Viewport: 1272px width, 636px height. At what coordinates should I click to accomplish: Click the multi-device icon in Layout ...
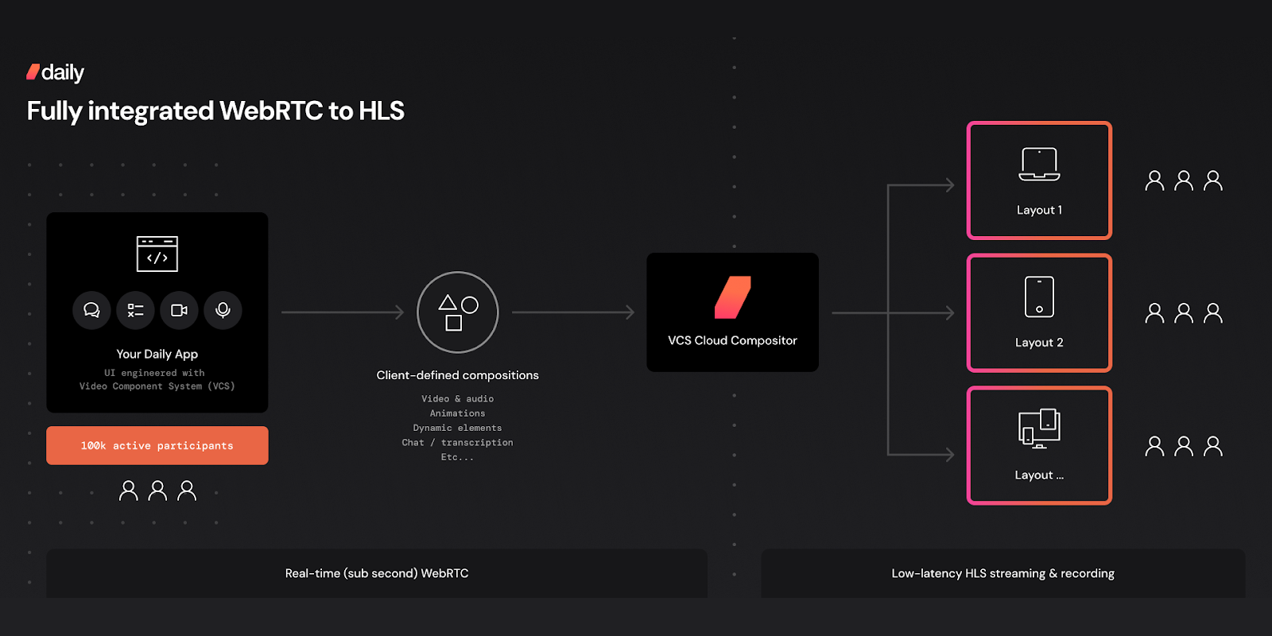tap(1039, 429)
